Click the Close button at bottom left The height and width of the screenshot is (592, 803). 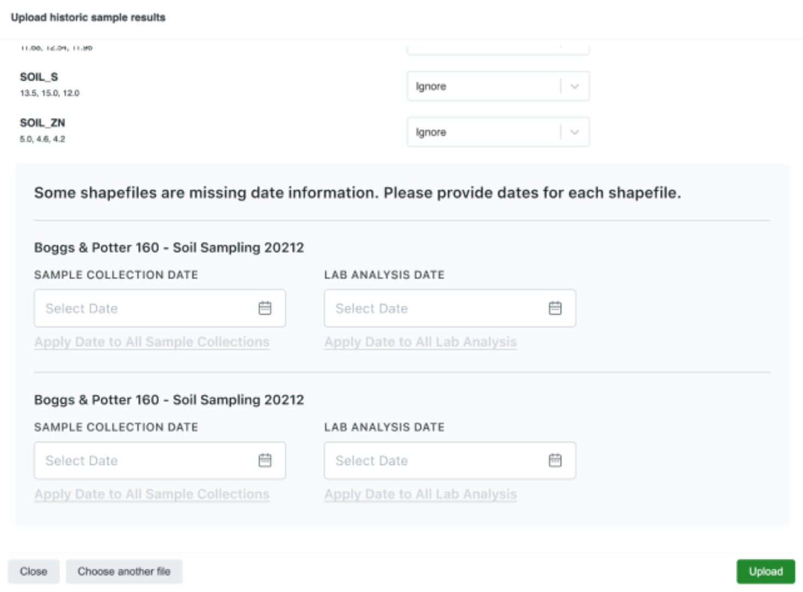[34, 571]
